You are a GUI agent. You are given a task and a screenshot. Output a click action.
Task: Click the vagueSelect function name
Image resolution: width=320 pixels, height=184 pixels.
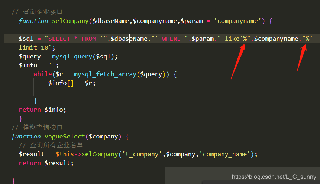(65, 136)
